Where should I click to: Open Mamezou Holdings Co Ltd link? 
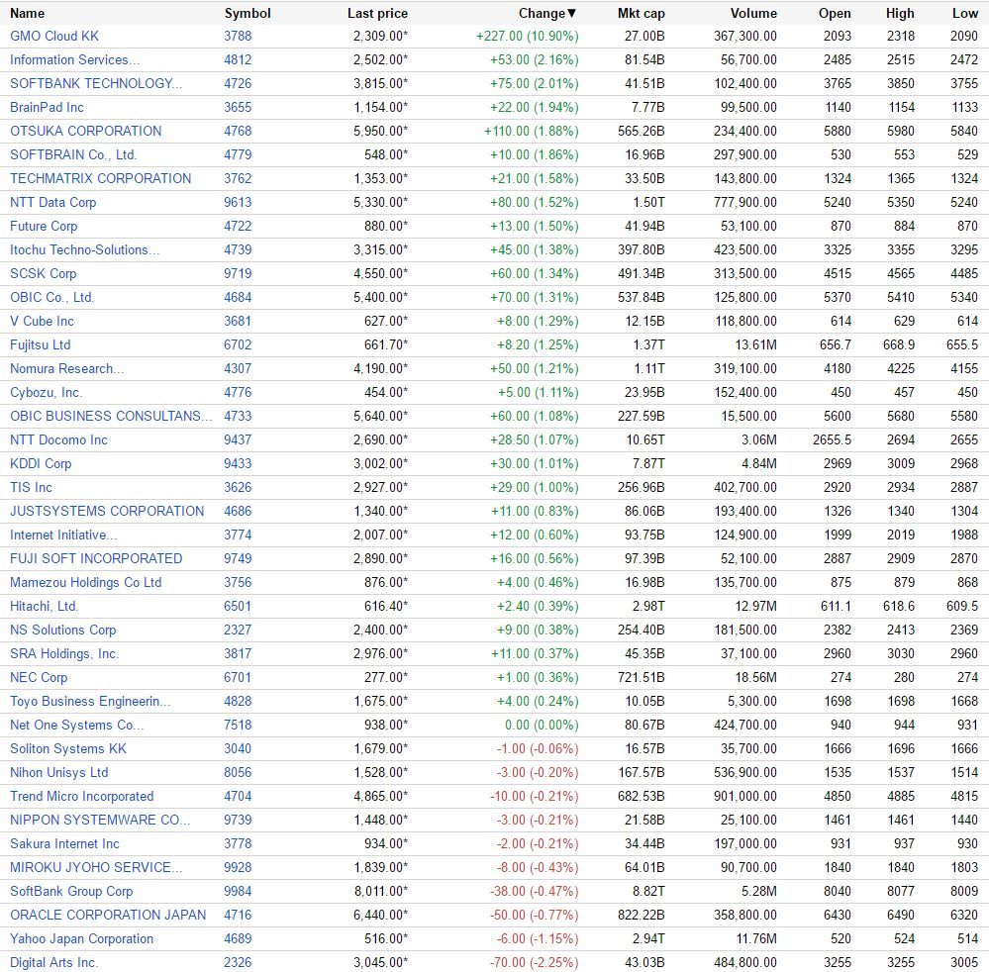point(86,582)
